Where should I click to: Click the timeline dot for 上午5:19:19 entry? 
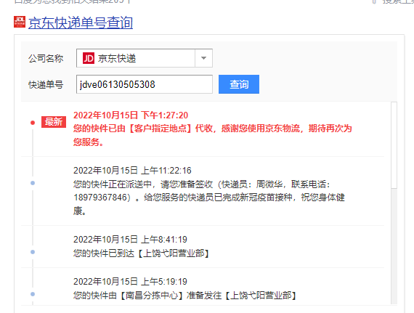pyautogui.click(x=33, y=294)
